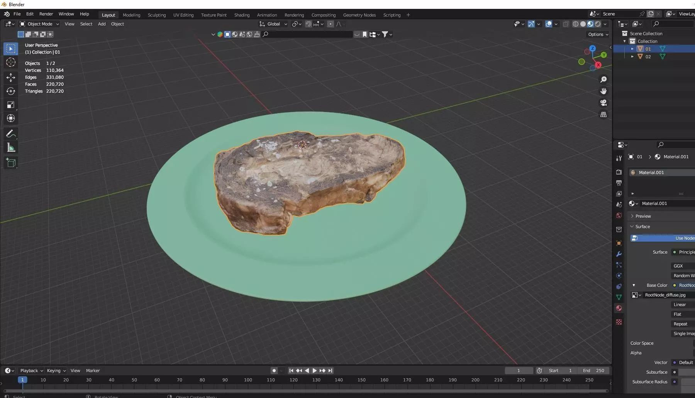The width and height of the screenshot is (695, 398).
Task: Open the Scene properties tab
Action: 619,205
